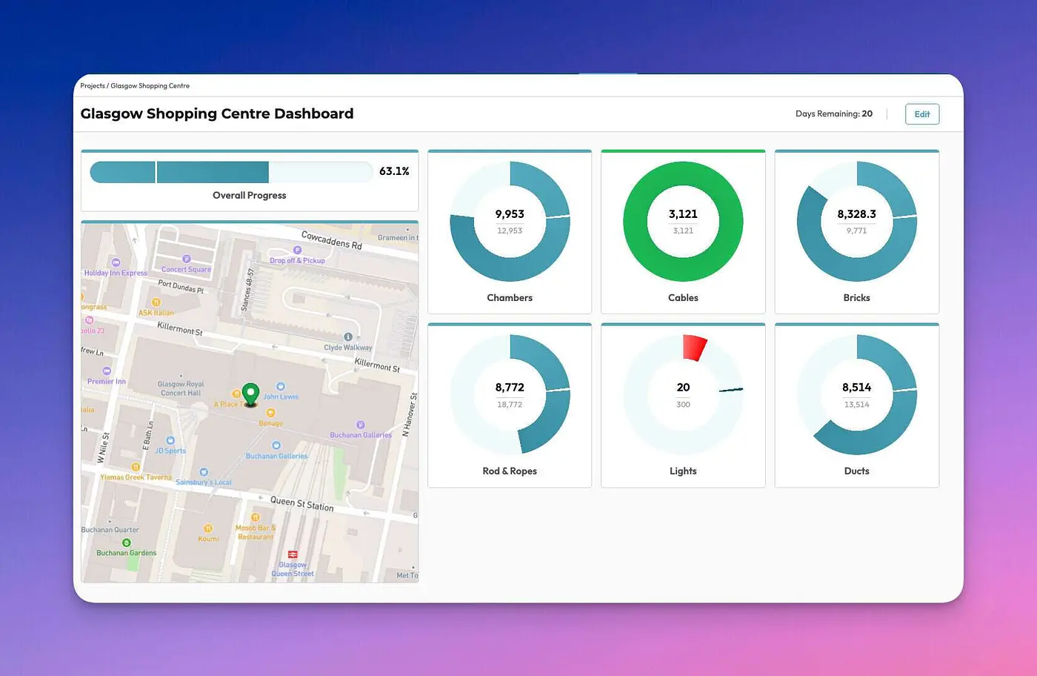Image resolution: width=1037 pixels, height=676 pixels.
Task: Click the Premier Inn hotel icon
Action: pyautogui.click(x=107, y=371)
